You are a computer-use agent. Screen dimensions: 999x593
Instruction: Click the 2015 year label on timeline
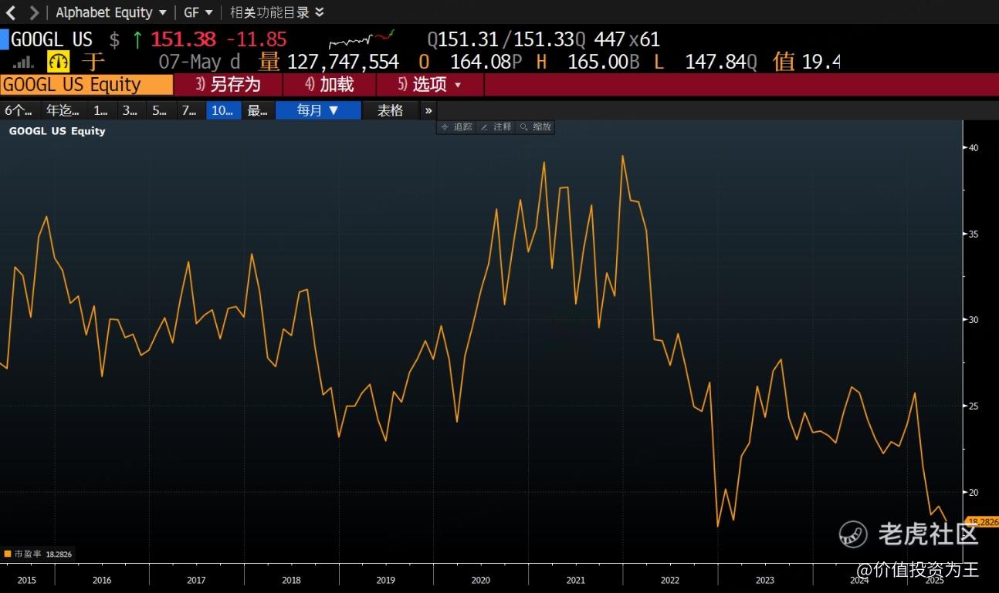pyautogui.click(x=26, y=580)
